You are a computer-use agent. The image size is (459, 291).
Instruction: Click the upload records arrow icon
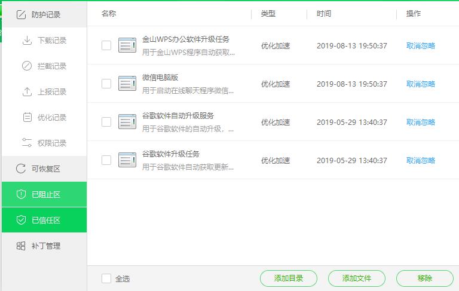[x=27, y=92]
